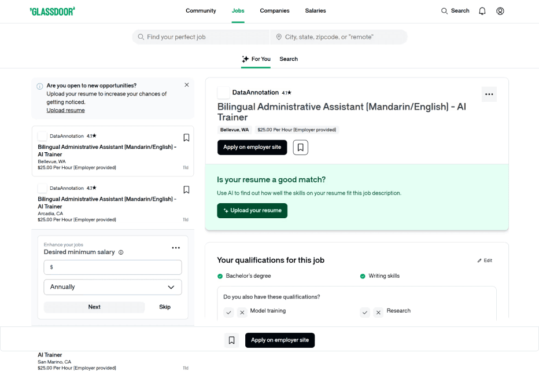Click the Glassdoor logo
Image resolution: width=539 pixels, height=371 pixels.
click(x=52, y=12)
